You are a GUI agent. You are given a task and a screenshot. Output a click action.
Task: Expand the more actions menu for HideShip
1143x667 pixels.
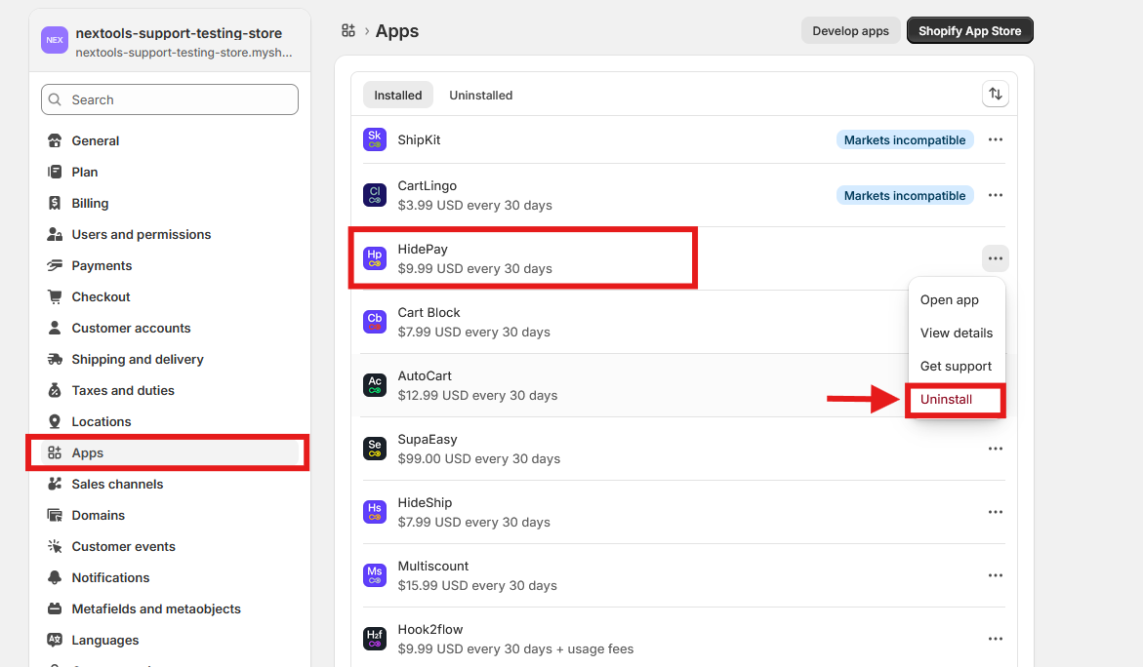coord(995,512)
